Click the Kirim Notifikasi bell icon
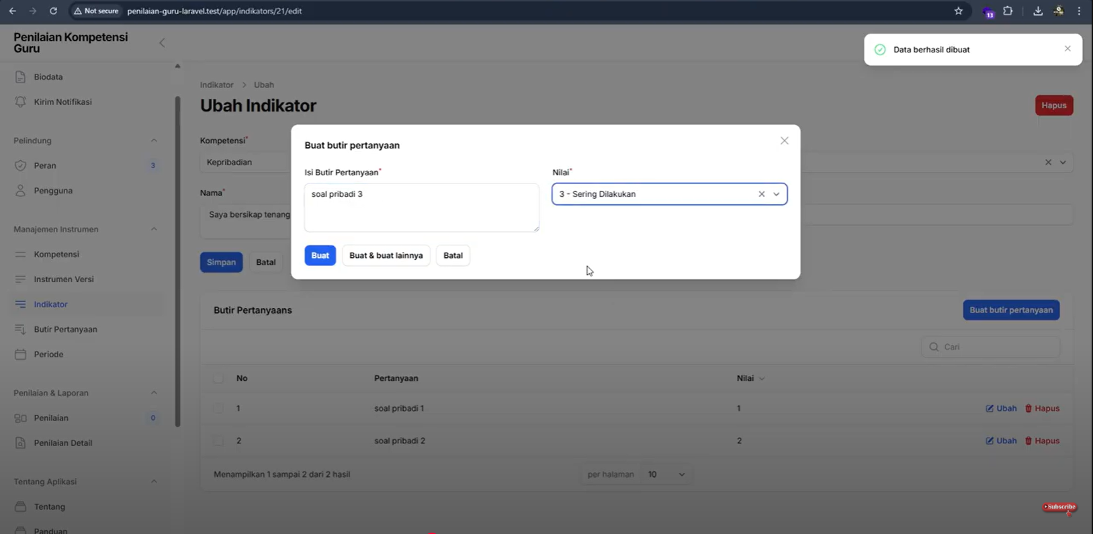1093x534 pixels. pos(20,102)
